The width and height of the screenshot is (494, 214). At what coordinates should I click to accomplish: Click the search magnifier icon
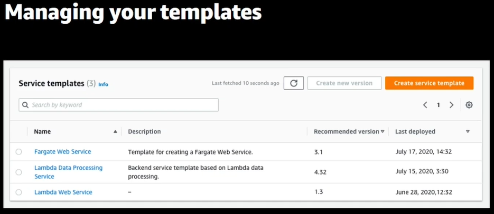(x=25, y=105)
